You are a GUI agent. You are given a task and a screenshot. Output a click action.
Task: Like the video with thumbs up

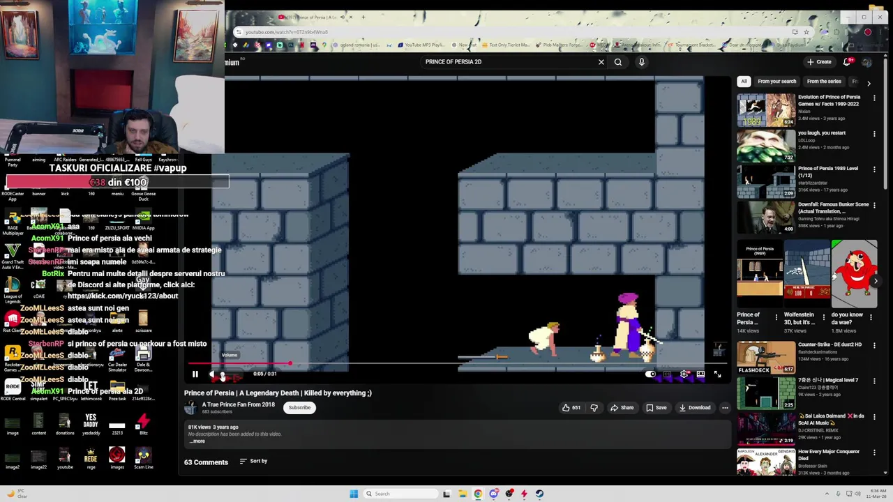pyautogui.click(x=571, y=408)
